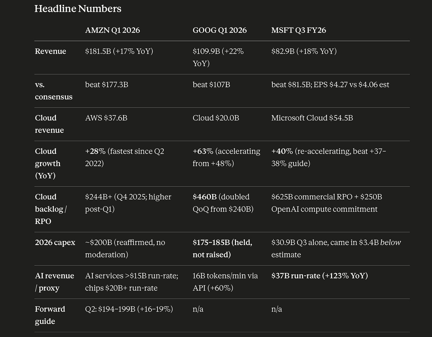Click the MSFT forward guide 'n/a' cell
The height and width of the screenshot is (337, 432).
[277, 309]
